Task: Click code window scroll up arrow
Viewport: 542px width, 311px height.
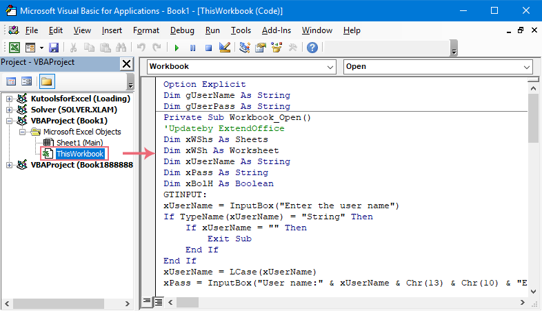Action: pyautogui.click(x=533, y=88)
